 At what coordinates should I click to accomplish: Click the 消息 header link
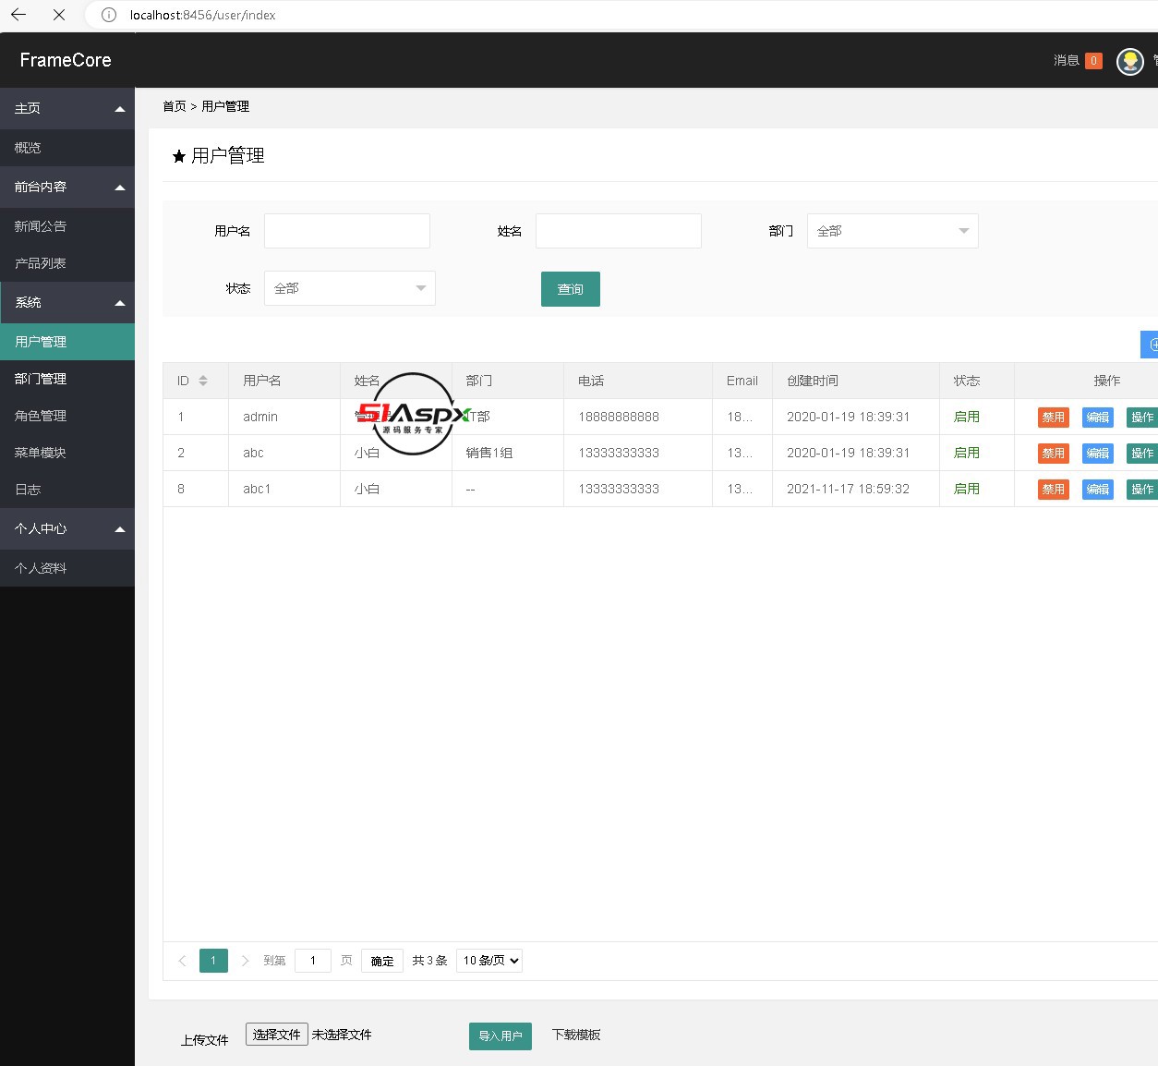pyautogui.click(x=1067, y=60)
